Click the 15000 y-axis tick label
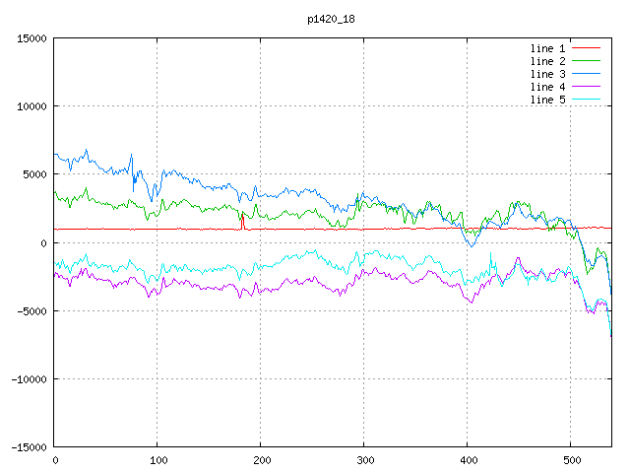Viewport: 630px width, 473px height. point(31,38)
